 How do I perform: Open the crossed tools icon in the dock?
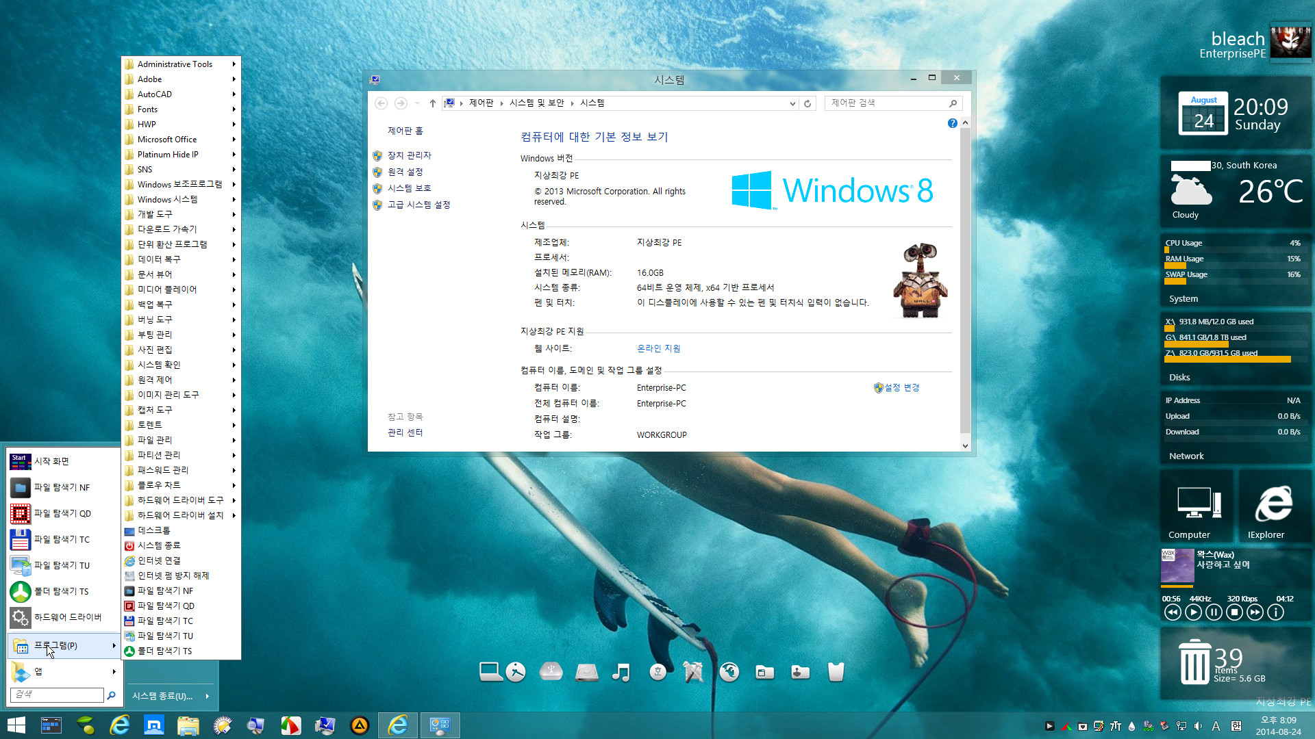(x=693, y=672)
